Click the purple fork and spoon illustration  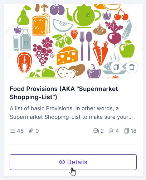click(x=86, y=46)
